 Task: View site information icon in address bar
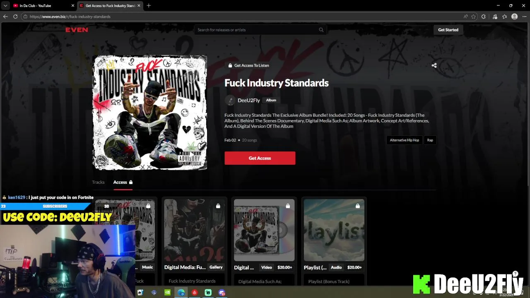[x=25, y=17]
